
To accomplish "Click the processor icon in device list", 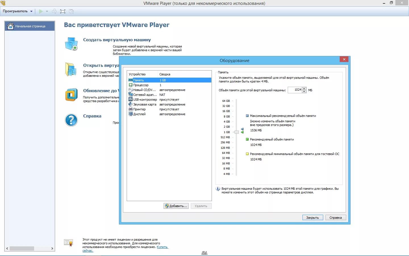I will click(131, 85).
